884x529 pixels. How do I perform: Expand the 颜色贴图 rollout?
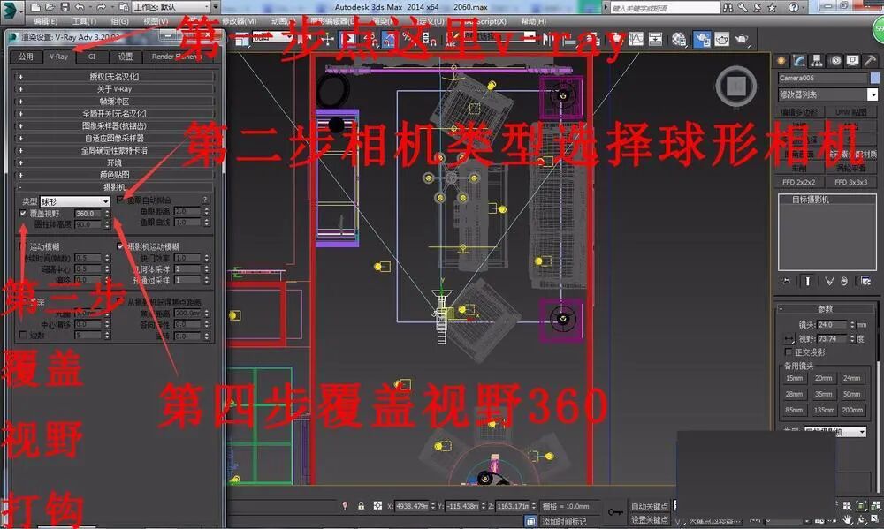point(114,175)
